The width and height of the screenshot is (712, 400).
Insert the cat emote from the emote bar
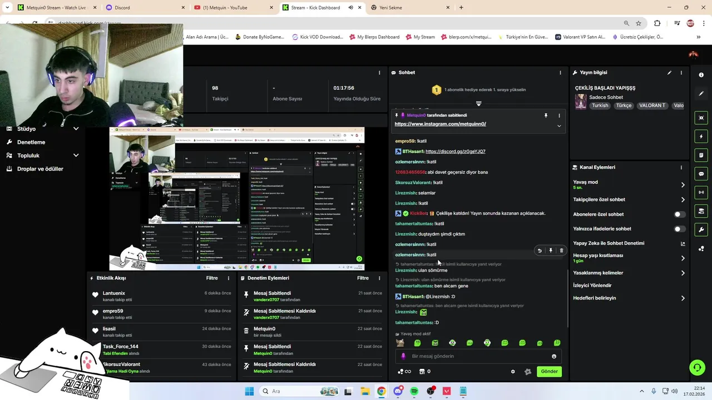(399, 343)
